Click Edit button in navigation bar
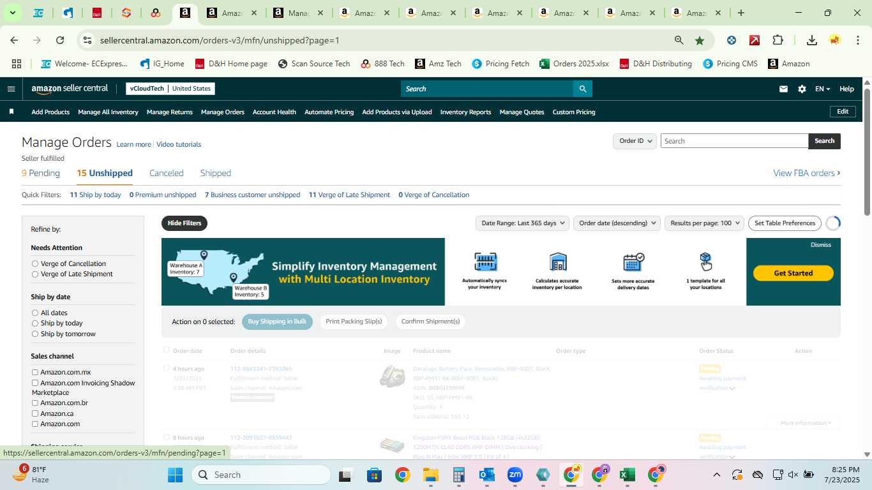872x490 pixels. 843,112
